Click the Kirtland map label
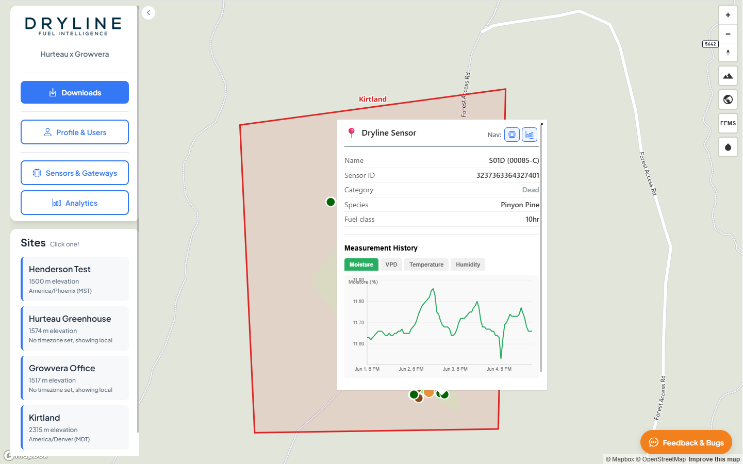 pos(373,99)
